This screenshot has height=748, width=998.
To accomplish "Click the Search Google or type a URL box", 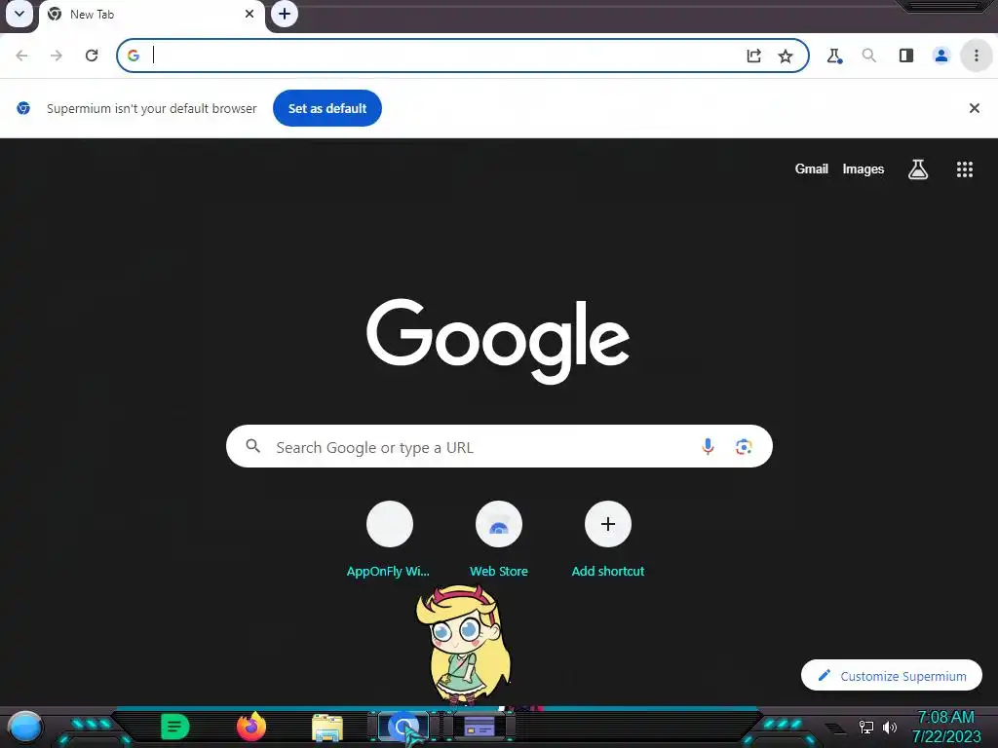I will 499,446.
